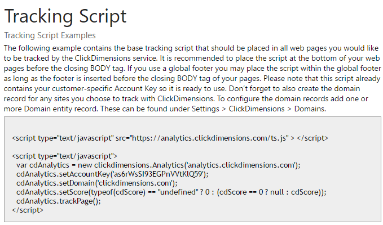Click the 'Settings > ClickDimensions > Domains' text
Viewport: 383px width, 225px height.
click(258, 109)
